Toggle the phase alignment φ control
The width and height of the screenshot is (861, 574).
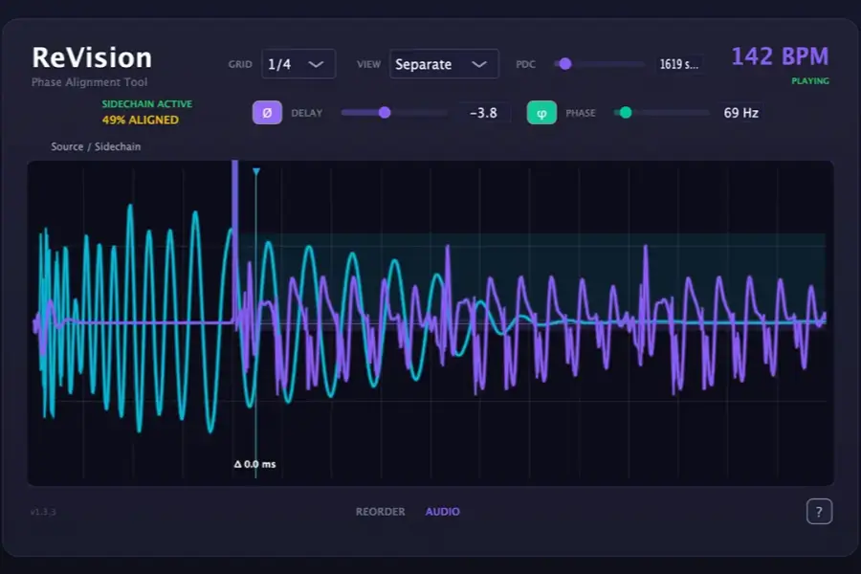click(542, 112)
